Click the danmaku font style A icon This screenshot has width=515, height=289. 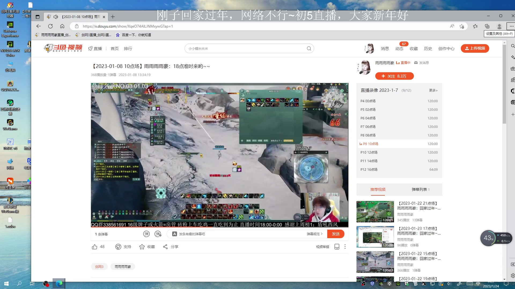(175, 234)
